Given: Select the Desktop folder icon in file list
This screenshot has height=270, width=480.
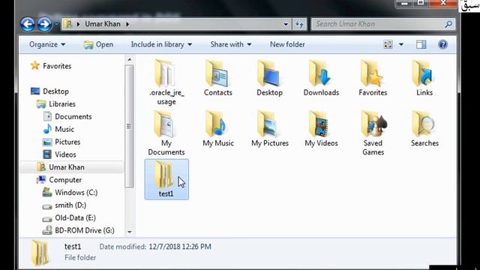Looking at the screenshot, I should point(269,78).
